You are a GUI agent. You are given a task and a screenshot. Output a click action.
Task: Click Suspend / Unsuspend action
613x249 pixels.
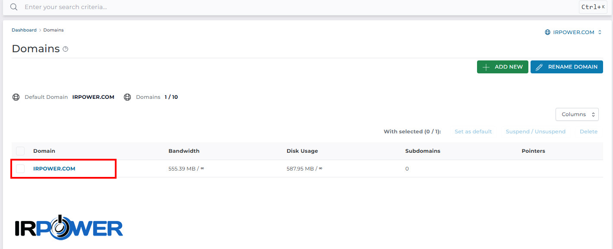point(536,132)
